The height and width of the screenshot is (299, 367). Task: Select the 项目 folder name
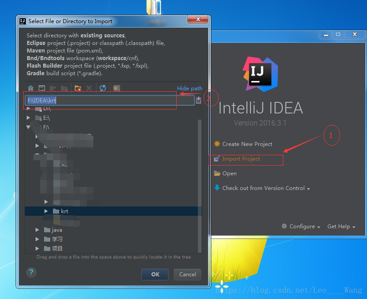57,248
